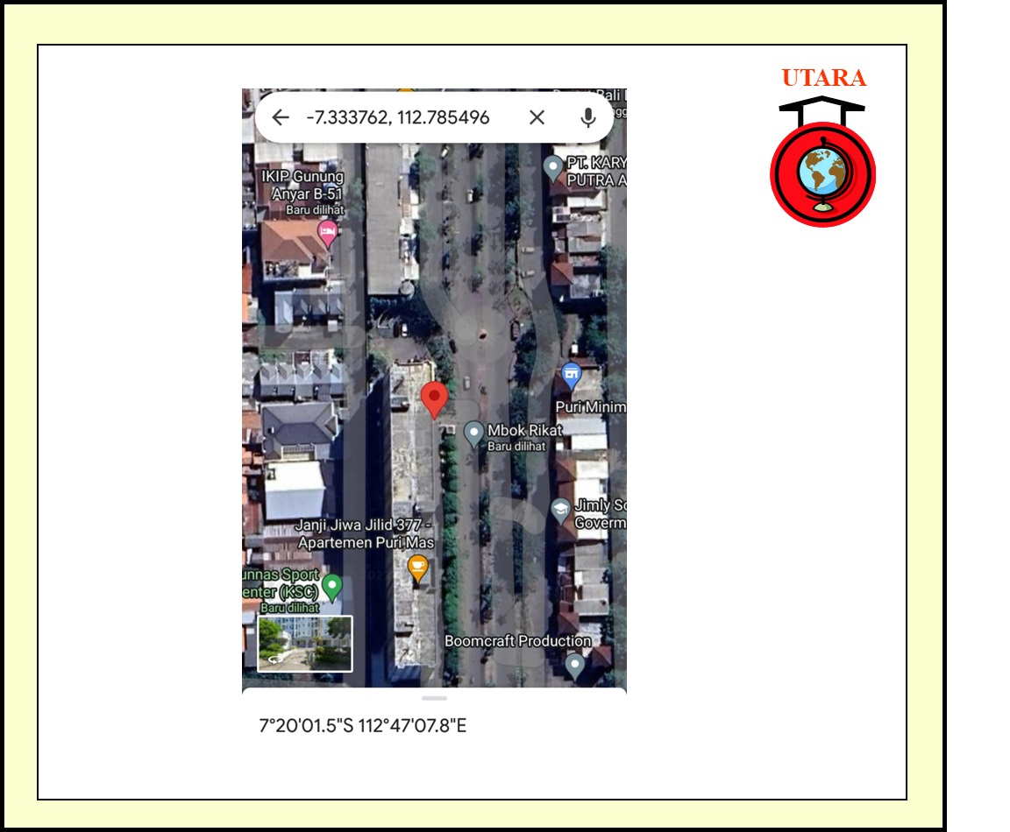Screen dimensions: 1010x832
Task: Clear the coordinates with the X icon
Action: coord(537,117)
